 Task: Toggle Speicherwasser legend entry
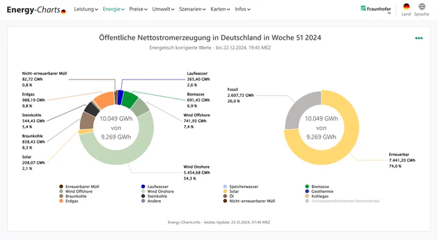click(x=241, y=187)
